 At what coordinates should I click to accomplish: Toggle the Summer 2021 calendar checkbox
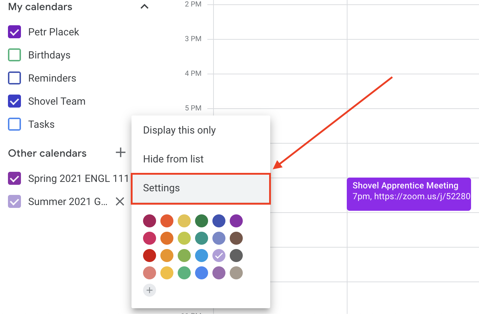click(14, 201)
